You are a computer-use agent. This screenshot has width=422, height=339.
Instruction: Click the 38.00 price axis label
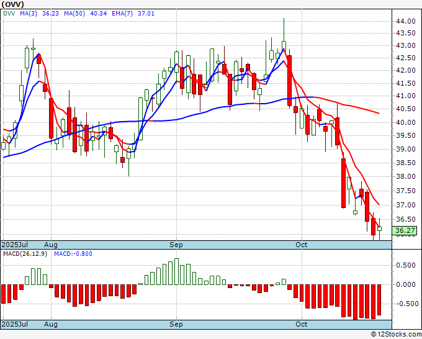(x=406, y=176)
